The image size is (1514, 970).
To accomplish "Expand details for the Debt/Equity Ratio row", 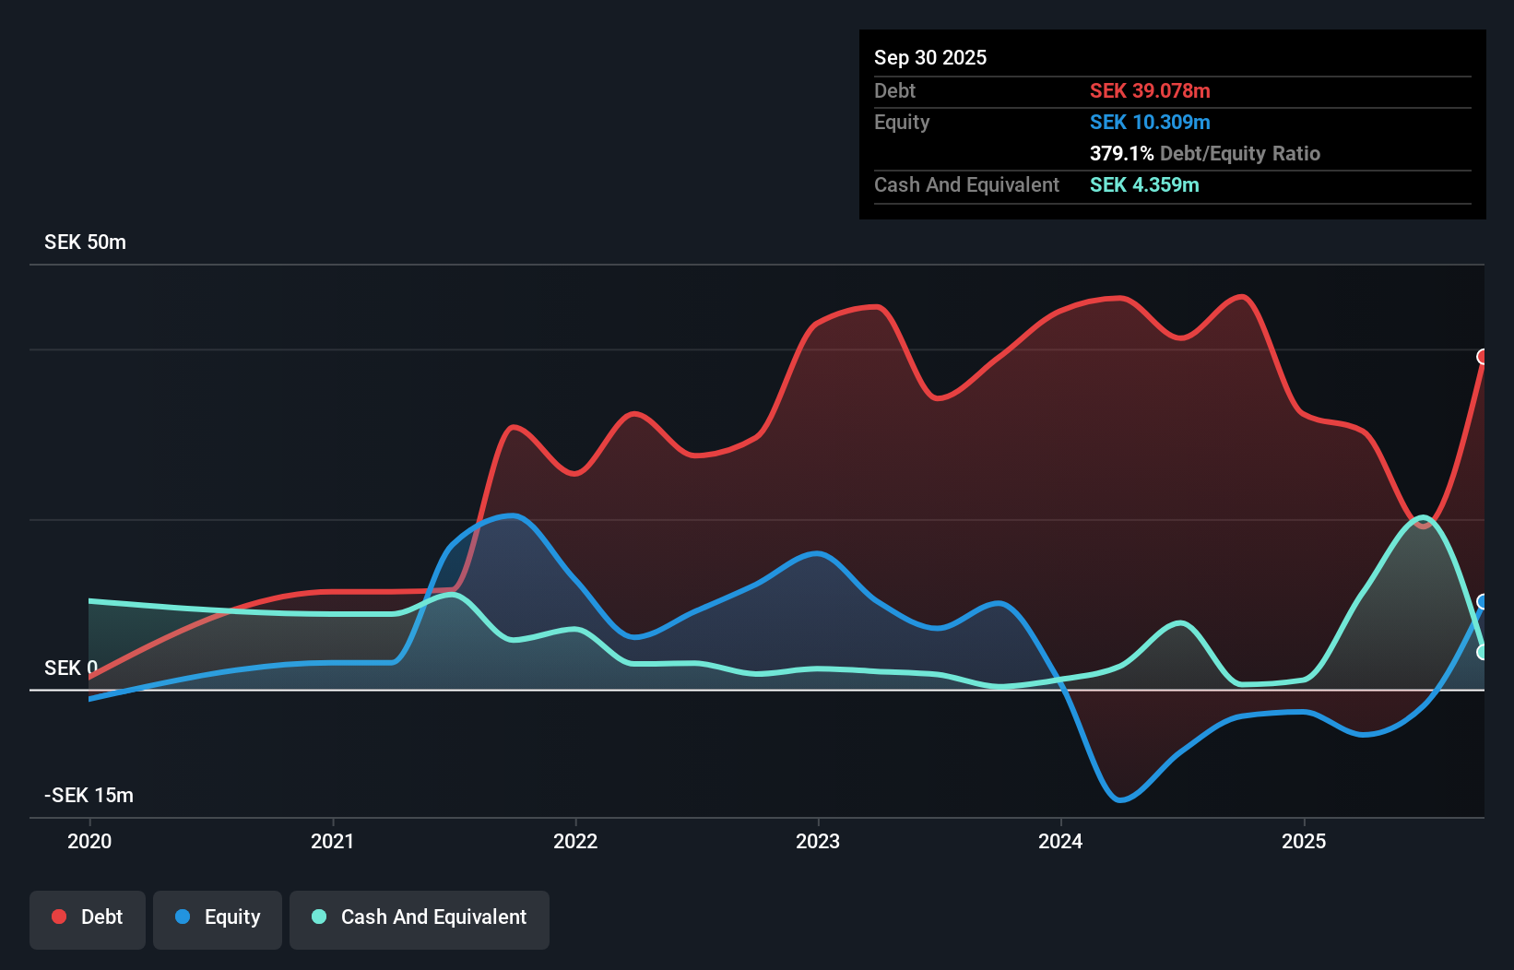I will (x=1205, y=153).
